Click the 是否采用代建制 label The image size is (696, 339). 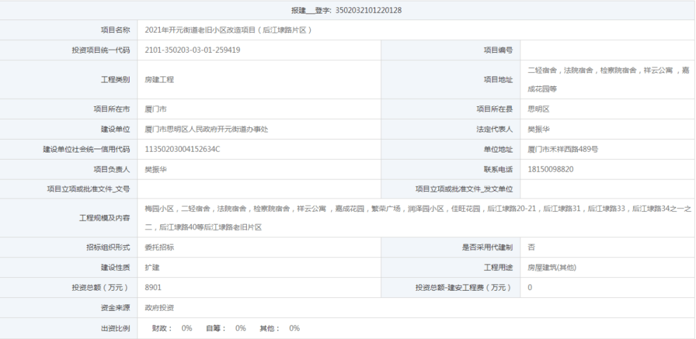[x=487, y=247]
